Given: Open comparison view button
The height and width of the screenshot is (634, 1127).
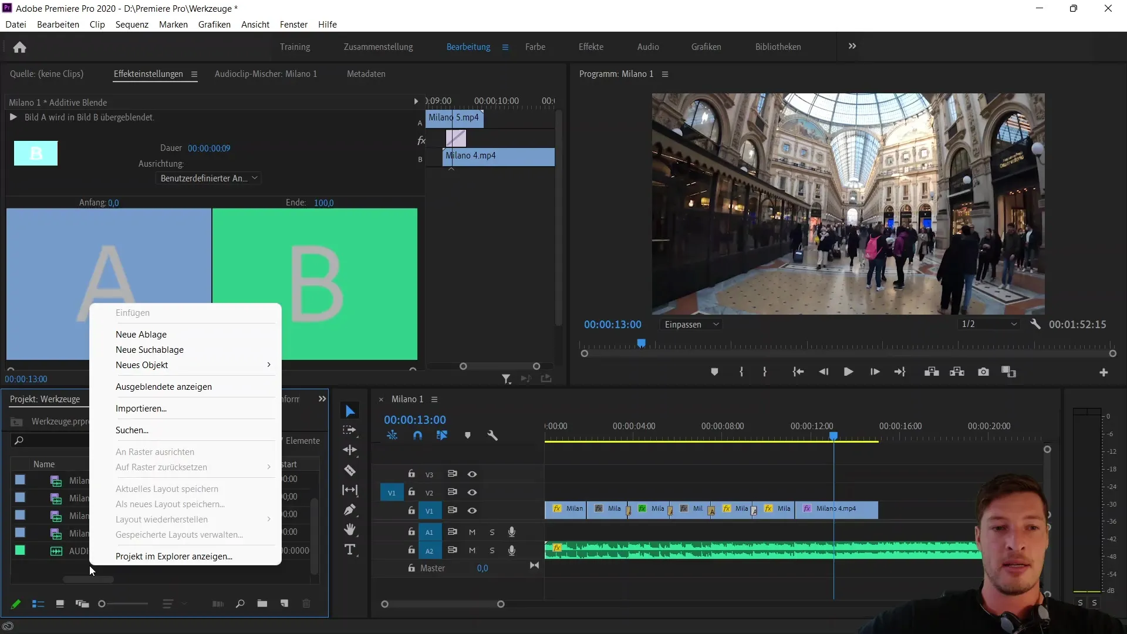Looking at the screenshot, I should click(1008, 372).
